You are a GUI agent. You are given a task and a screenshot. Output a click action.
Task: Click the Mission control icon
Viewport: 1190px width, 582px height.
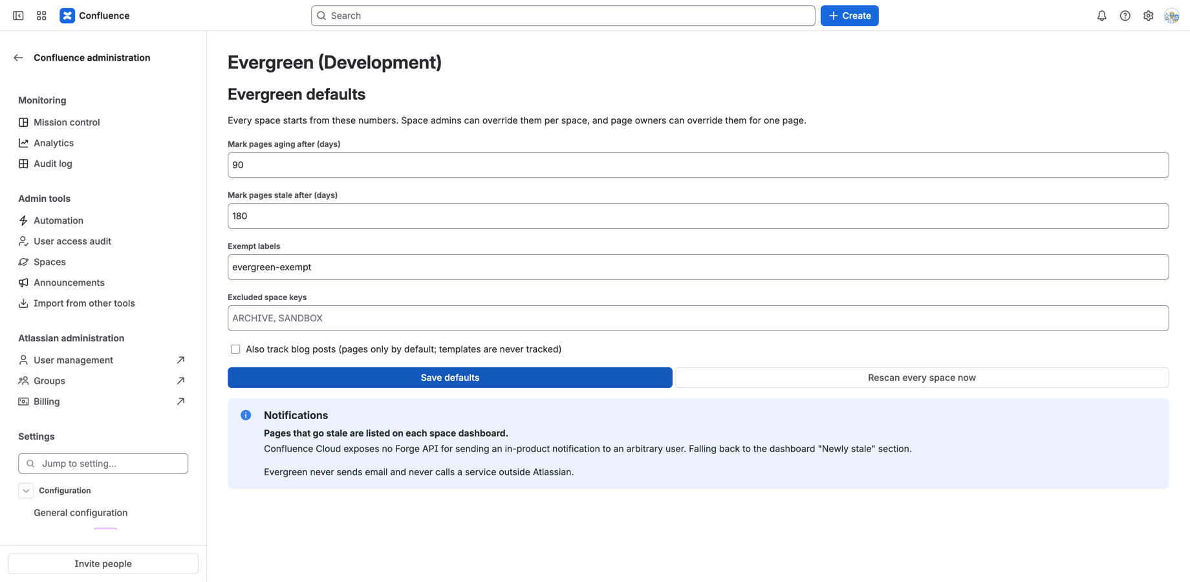[x=23, y=122]
